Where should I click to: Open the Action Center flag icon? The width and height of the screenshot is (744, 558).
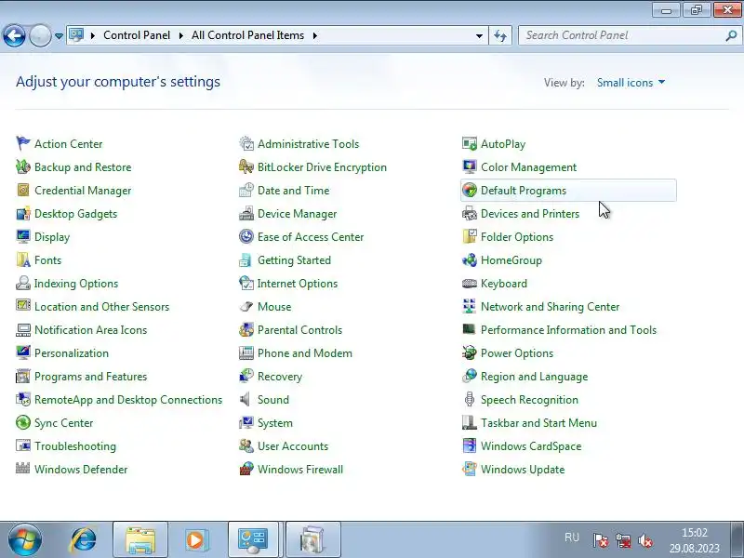point(22,144)
